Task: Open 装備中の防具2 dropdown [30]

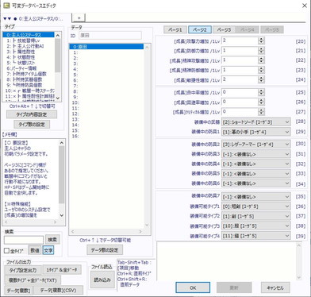Action: click(x=255, y=145)
